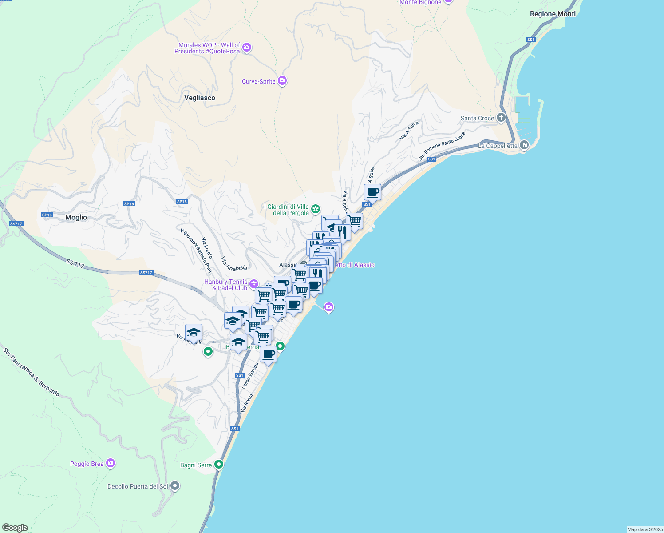Select the Hanbury Tennis & Padel Club icon
Screen dimensions: 664x533
pos(253,284)
